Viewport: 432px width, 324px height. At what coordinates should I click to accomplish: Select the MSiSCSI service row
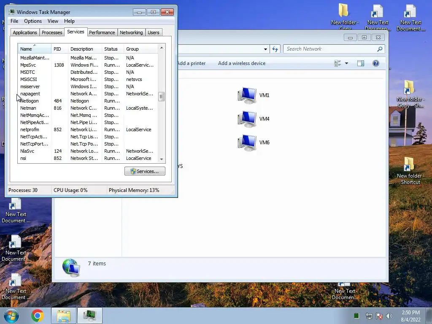pyautogui.click(x=88, y=79)
